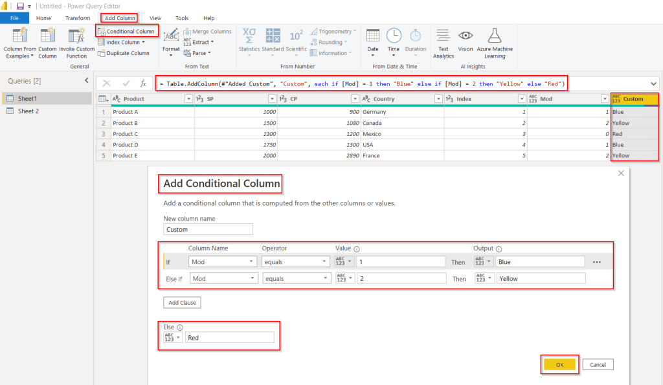Click New column name field
Viewport: 663px width, 385px height.
coord(208,230)
